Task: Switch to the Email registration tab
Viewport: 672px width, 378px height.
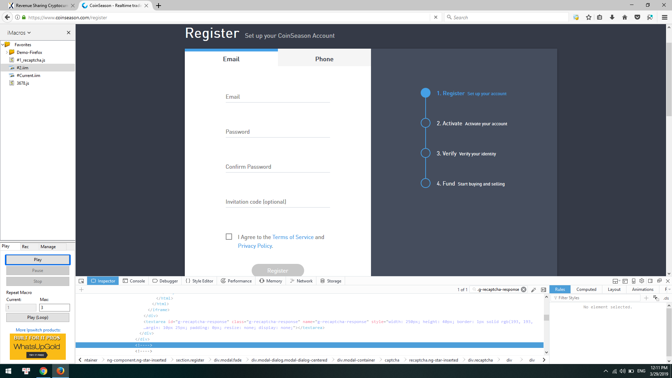Action: 231,58
